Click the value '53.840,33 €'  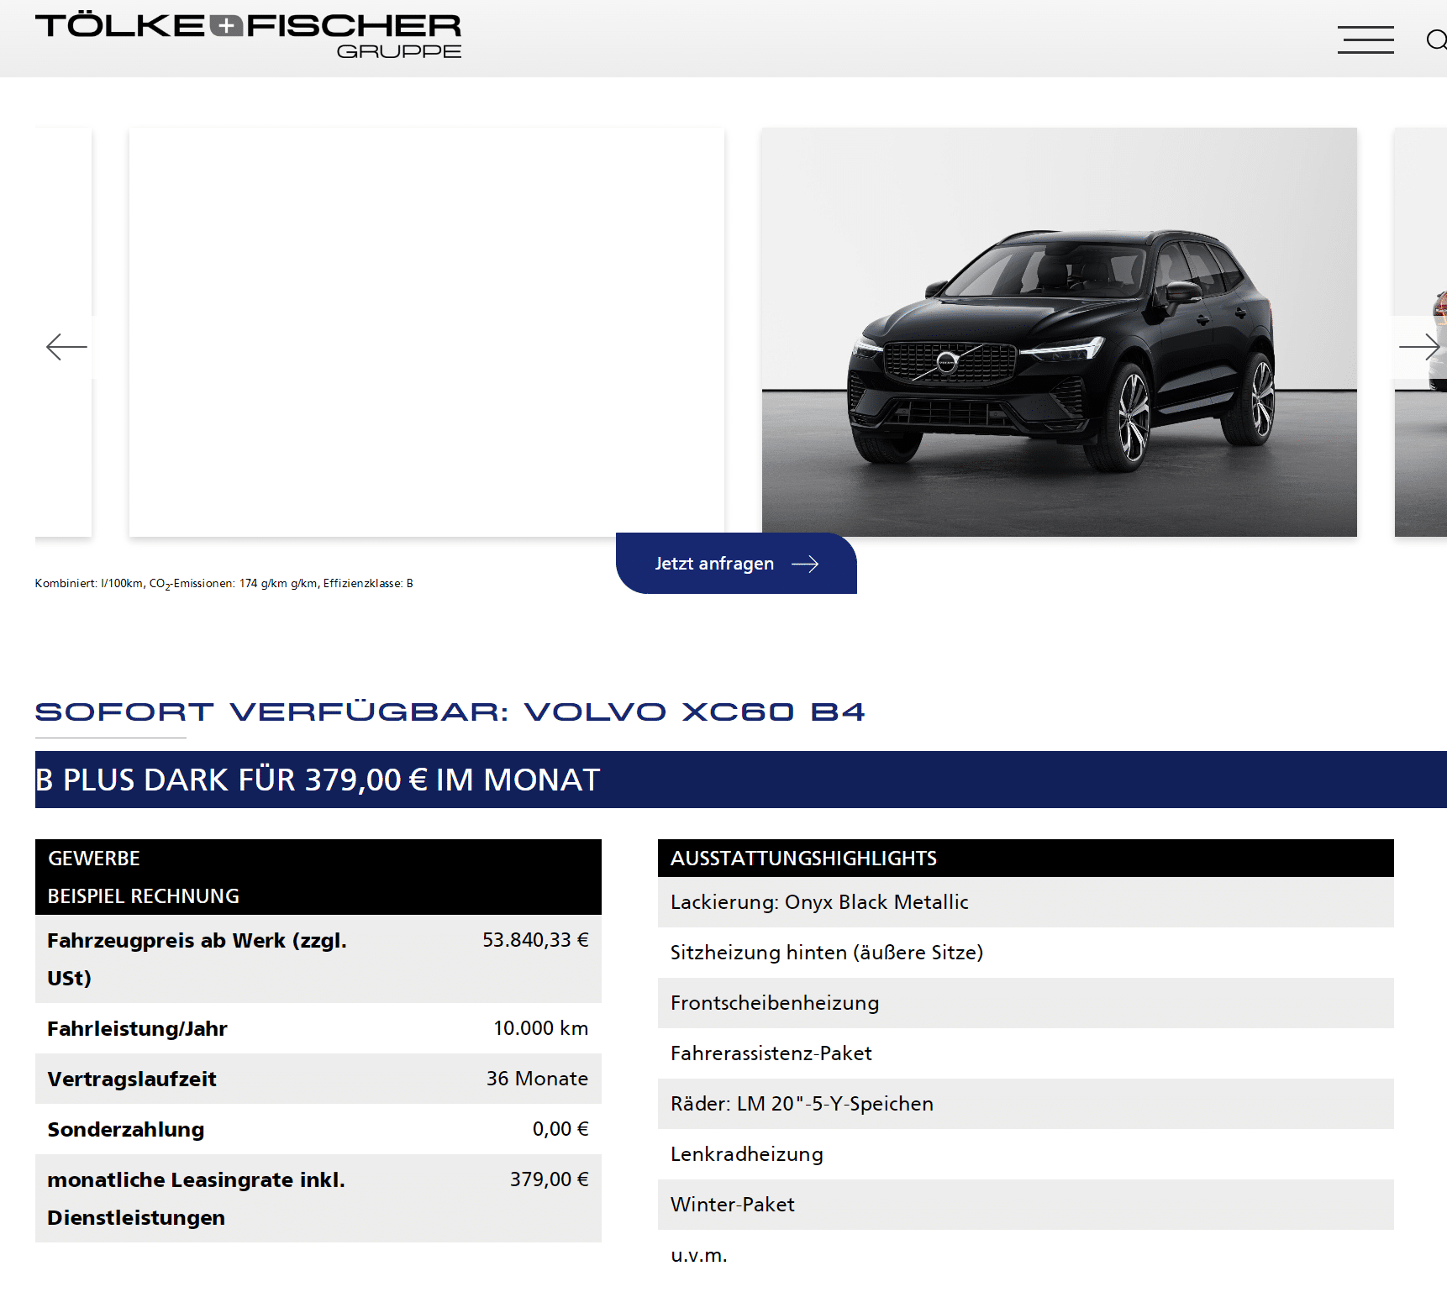(x=535, y=940)
